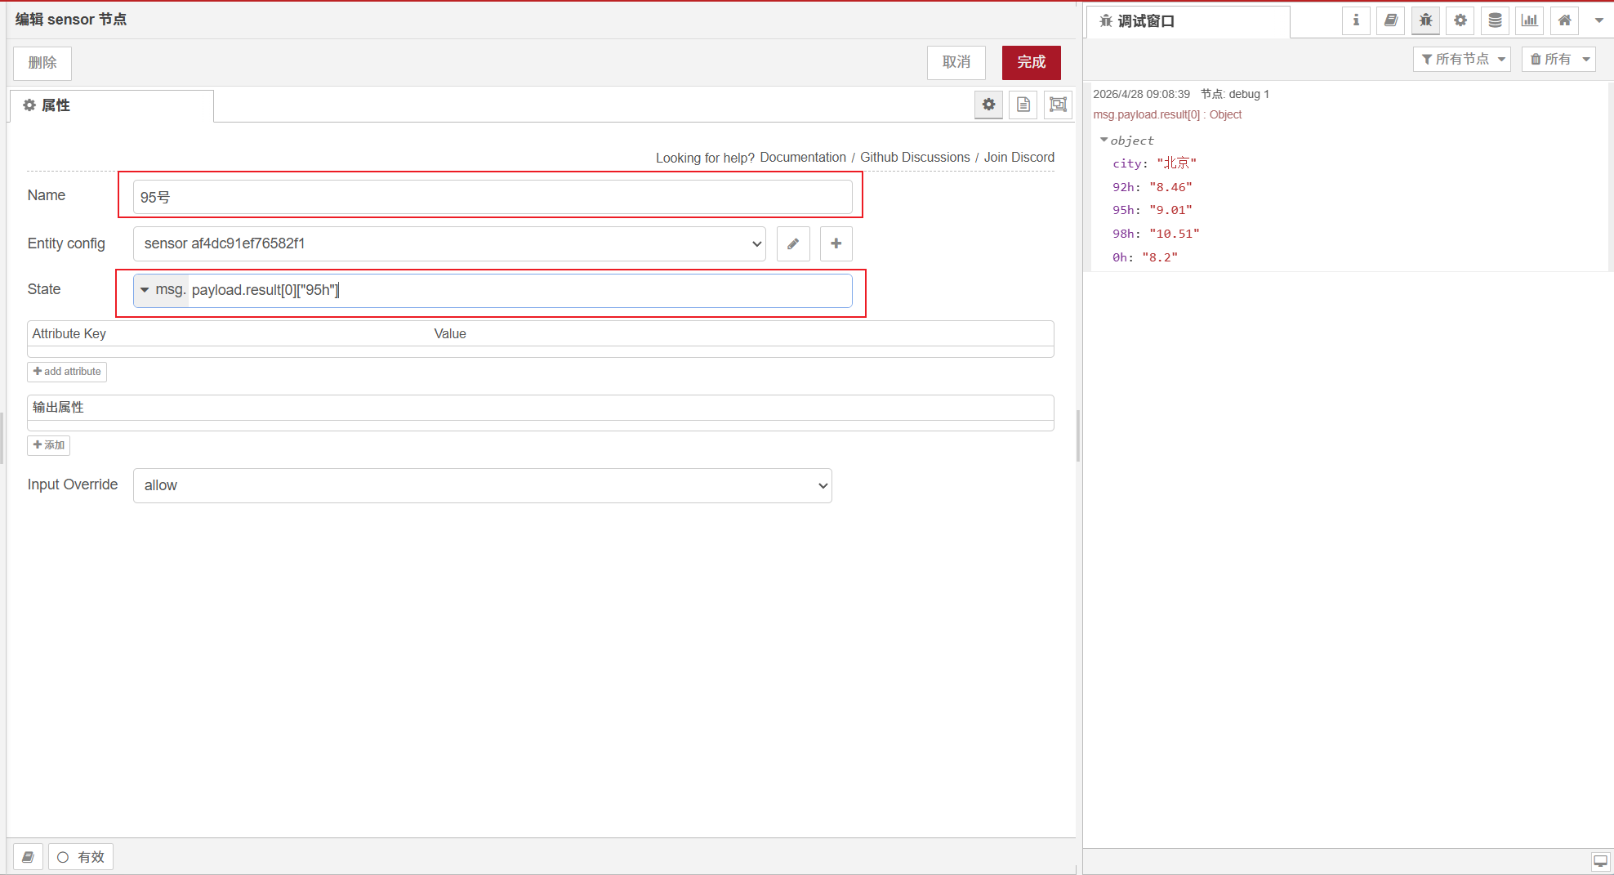This screenshot has height=875, width=1614.
Task: Click the 取消 cancel button
Action: pos(956,62)
